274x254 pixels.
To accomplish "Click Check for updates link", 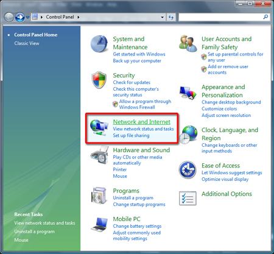I will [132, 82].
